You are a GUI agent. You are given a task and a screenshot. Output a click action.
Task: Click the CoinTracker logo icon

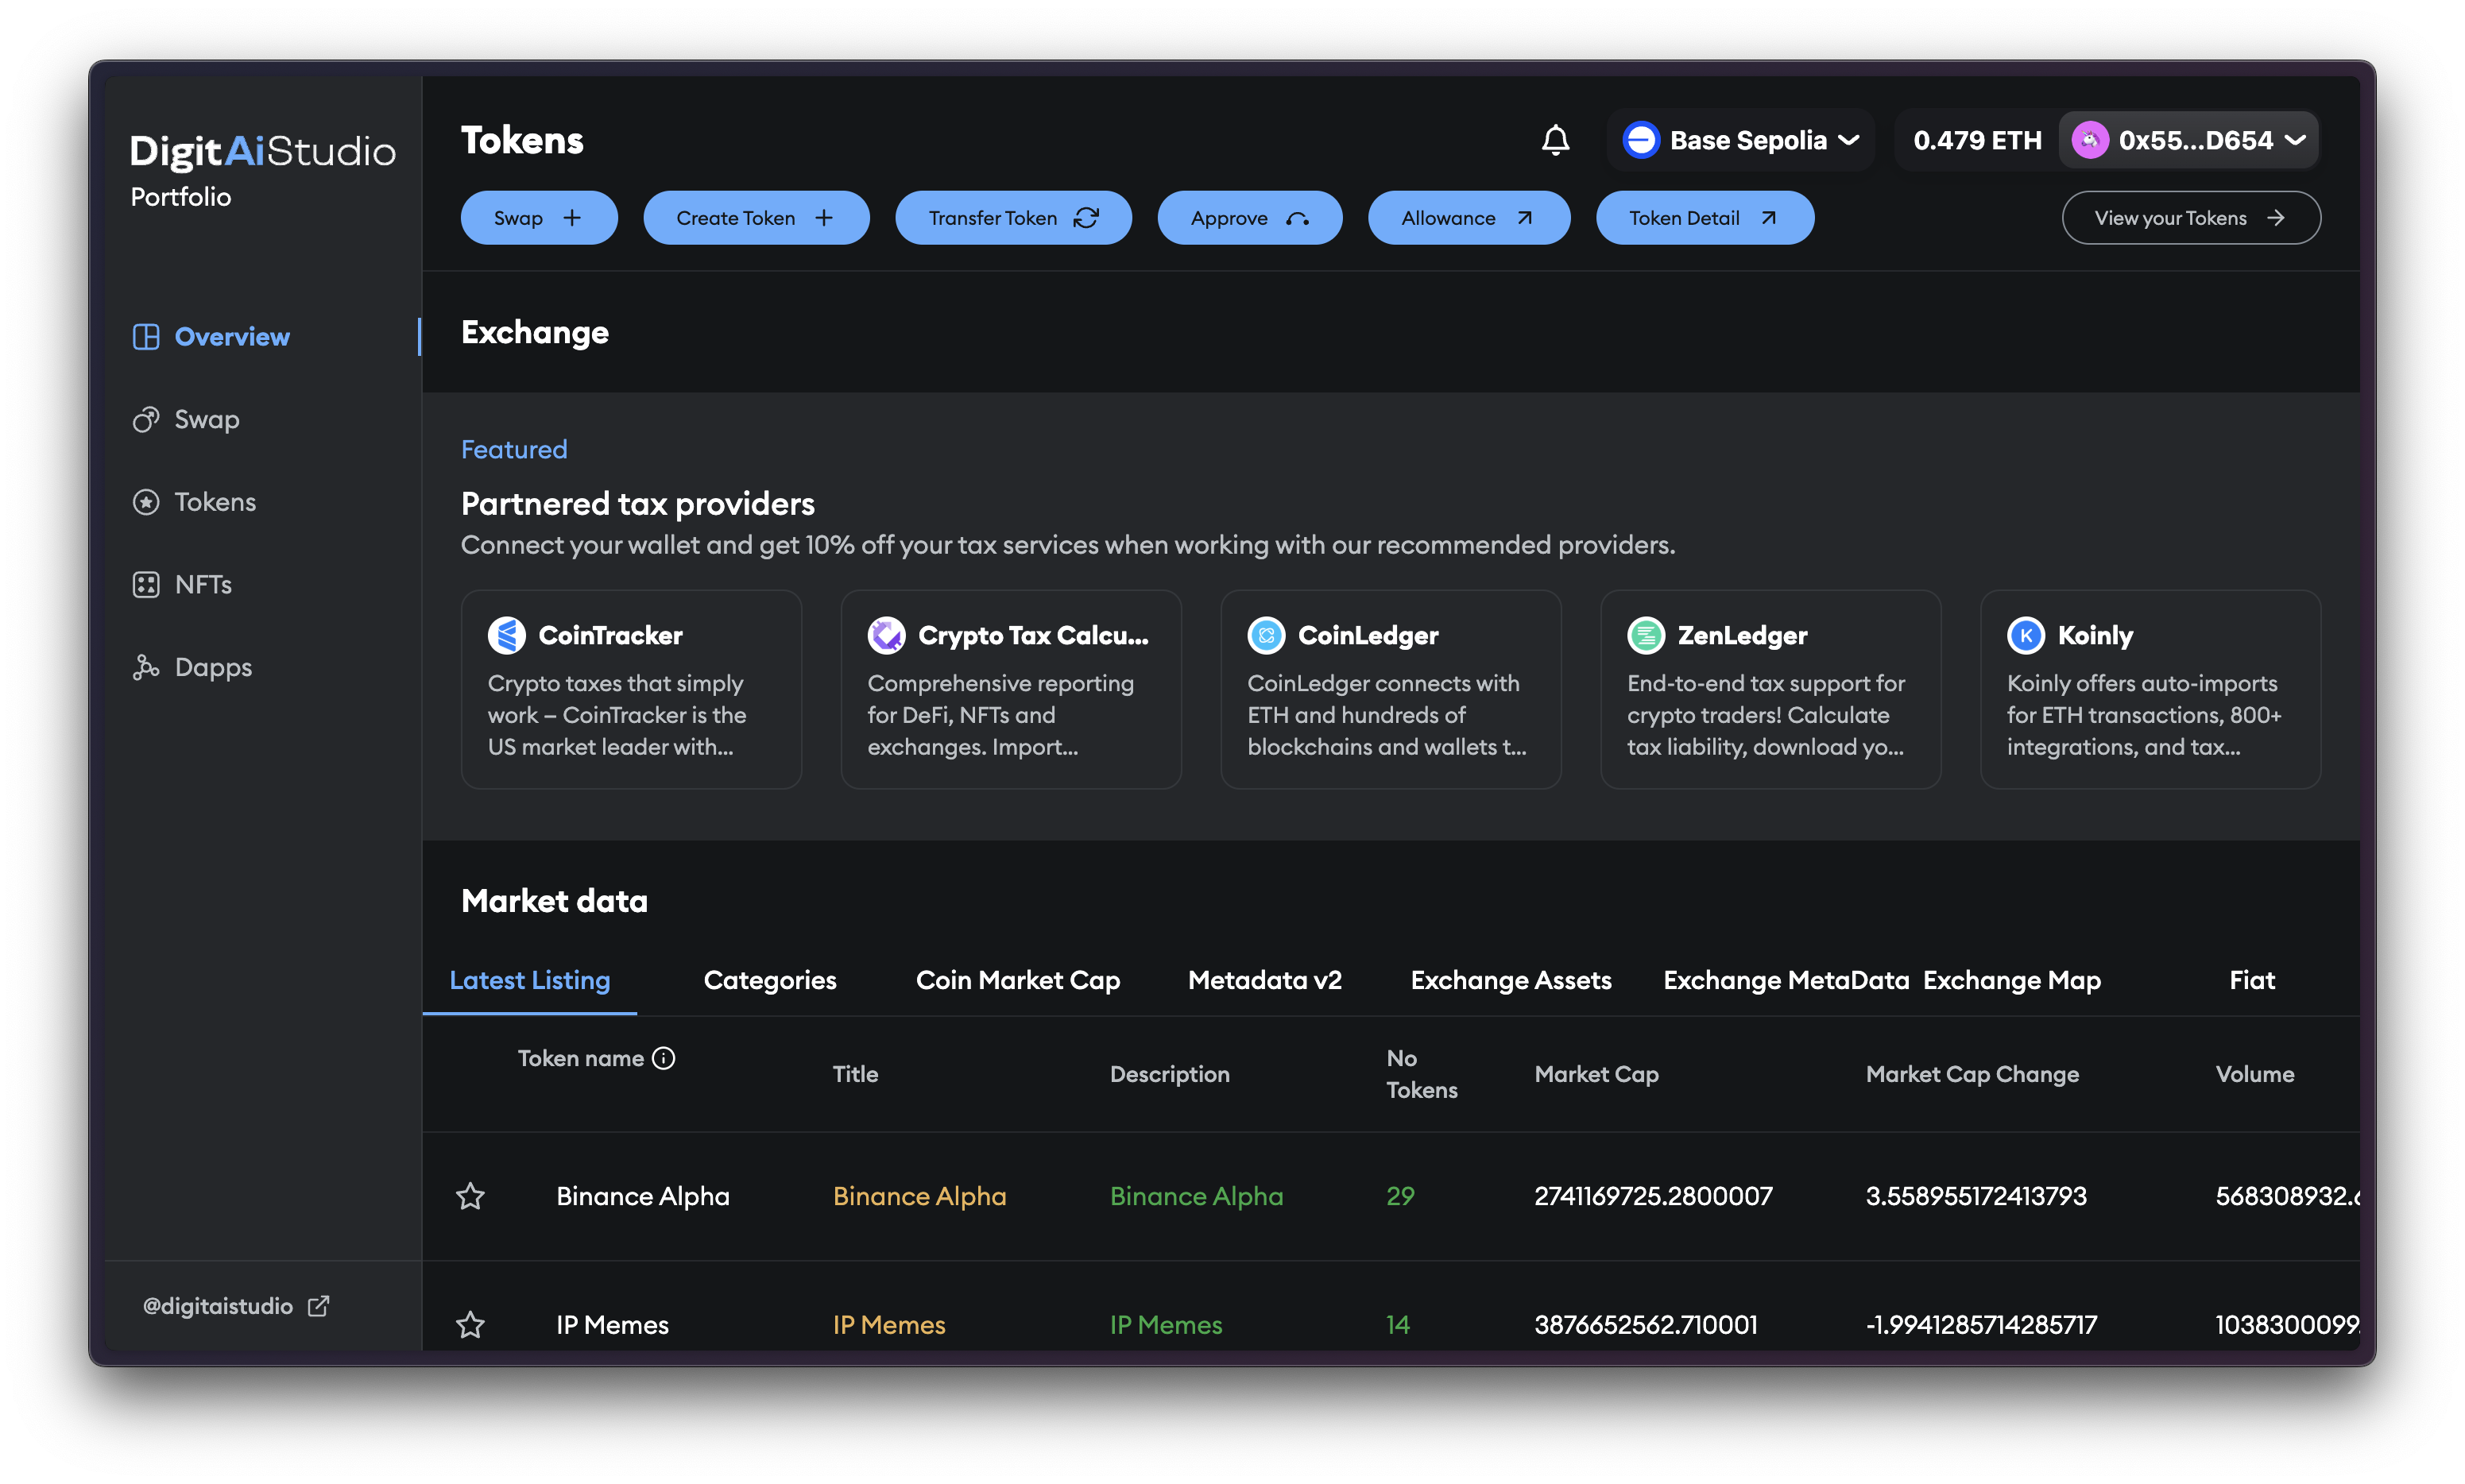[x=507, y=635]
